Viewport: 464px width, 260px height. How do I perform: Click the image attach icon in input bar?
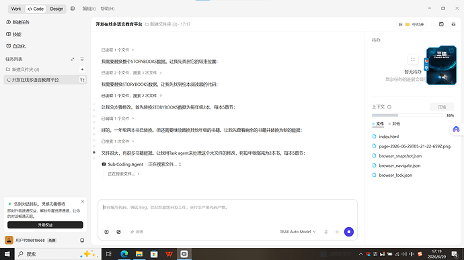point(118,232)
